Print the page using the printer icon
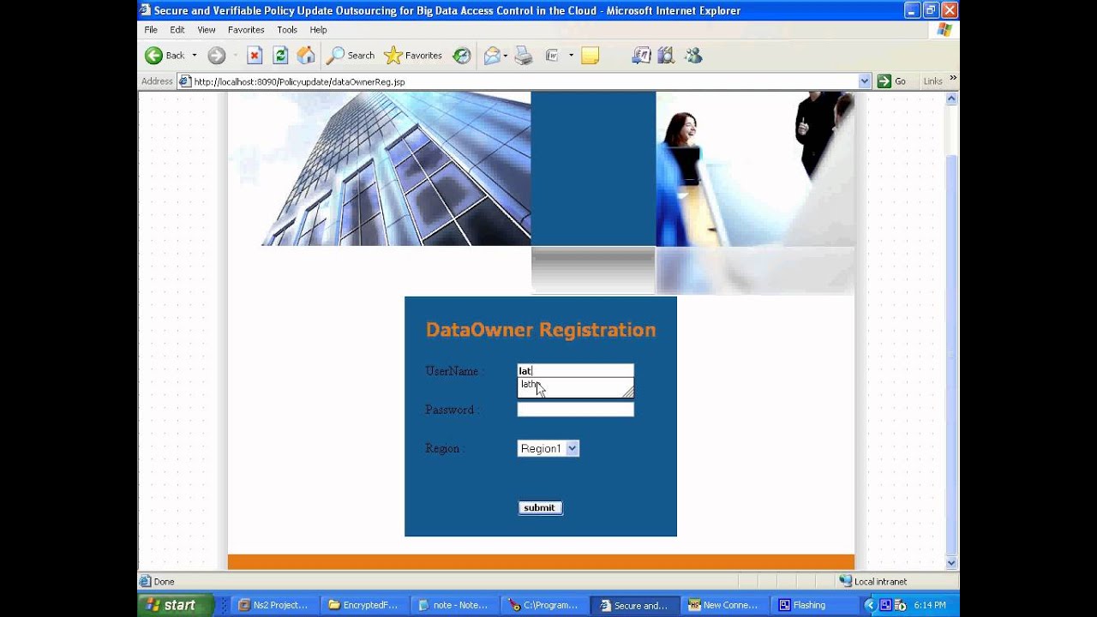 click(x=524, y=56)
